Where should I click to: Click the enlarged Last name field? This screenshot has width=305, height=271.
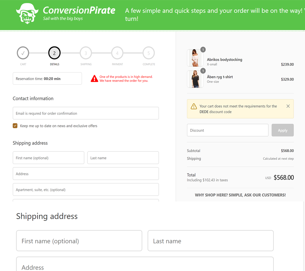[210, 241]
